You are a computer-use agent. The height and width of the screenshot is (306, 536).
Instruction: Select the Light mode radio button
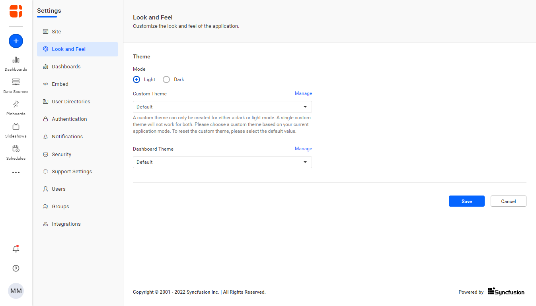(x=137, y=79)
